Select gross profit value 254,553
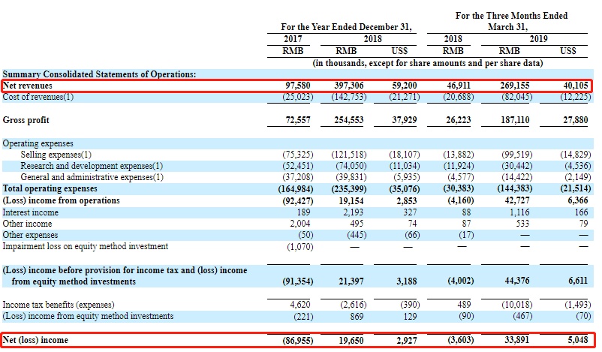Image resolution: width=602 pixels, height=352 pixels. point(352,120)
